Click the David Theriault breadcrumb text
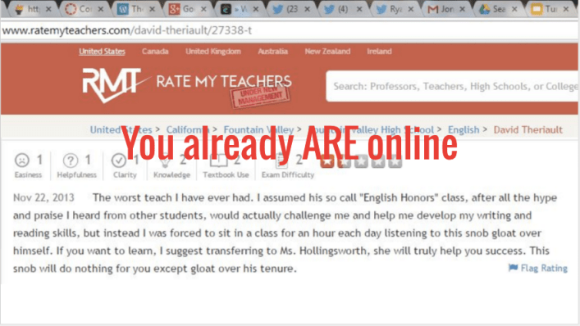The width and height of the screenshot is (580, 326). click(527, 129)
